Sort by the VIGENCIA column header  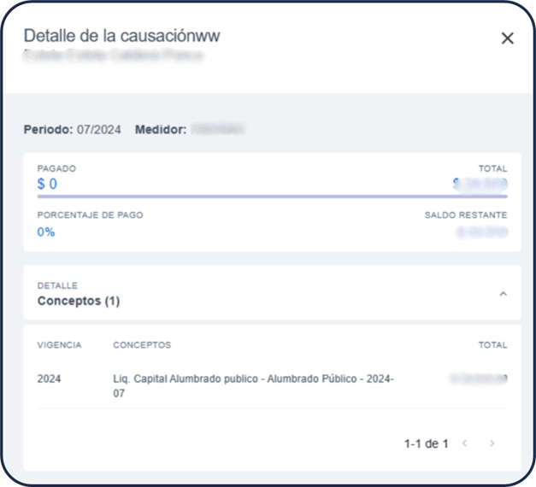pos(60,345)
